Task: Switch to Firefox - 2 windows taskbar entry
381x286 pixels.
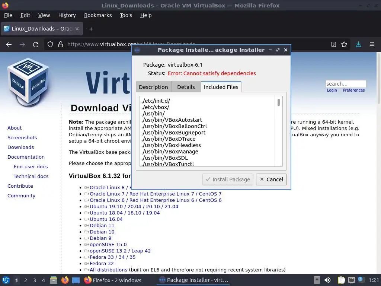Action: [112, 280]
